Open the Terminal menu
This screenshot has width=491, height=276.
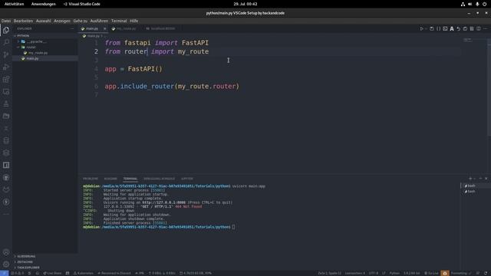[119, 21]
